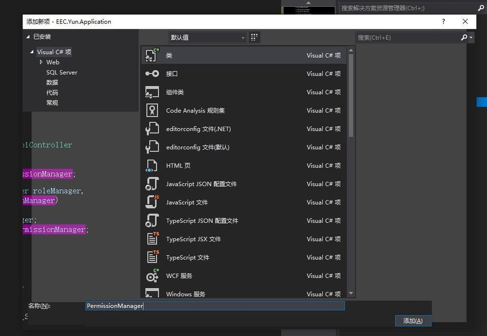Open the dialog help question mark
The height and width of the screenshot is (336, 487).
[444, 21]
